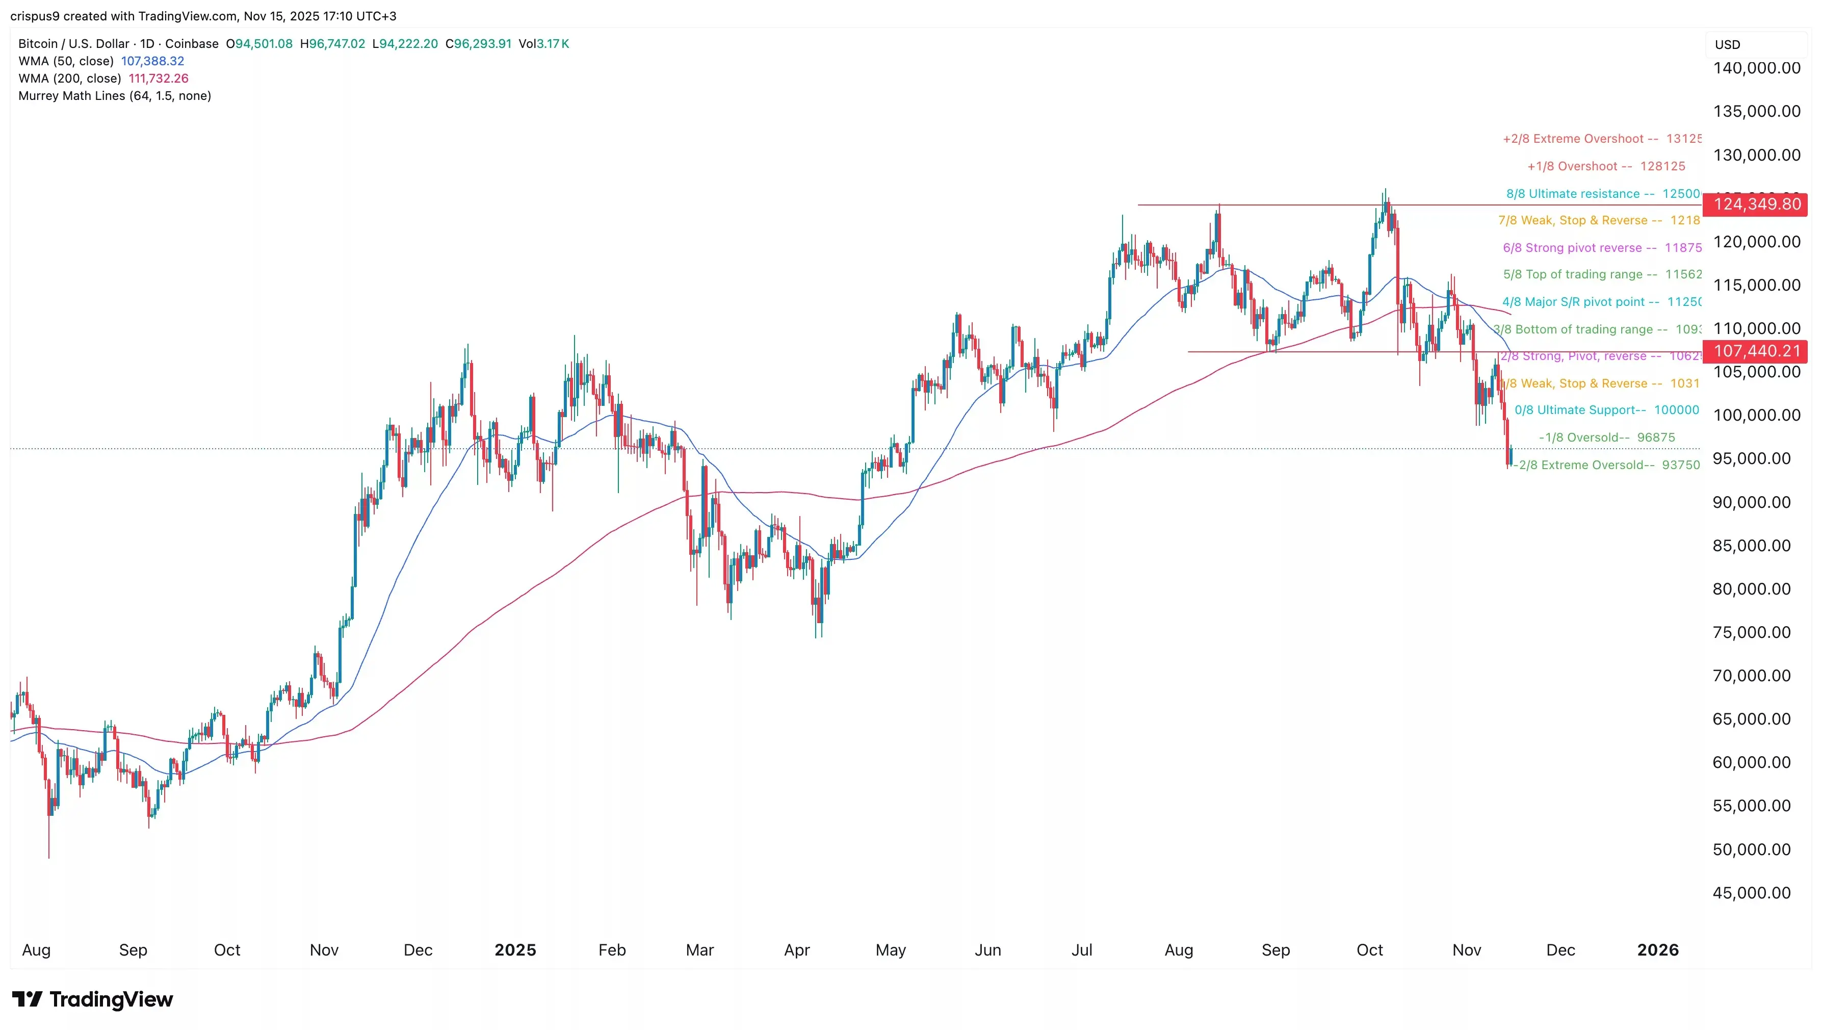Click the 2025 year marker on time axis
This screenshot has height=1030, width=1822.
click(515, 950)
